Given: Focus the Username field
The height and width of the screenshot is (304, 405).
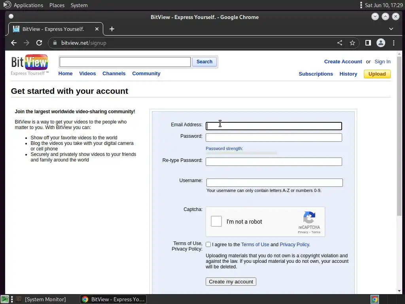Looking at the screenshot, I should (x=274, y=182).
